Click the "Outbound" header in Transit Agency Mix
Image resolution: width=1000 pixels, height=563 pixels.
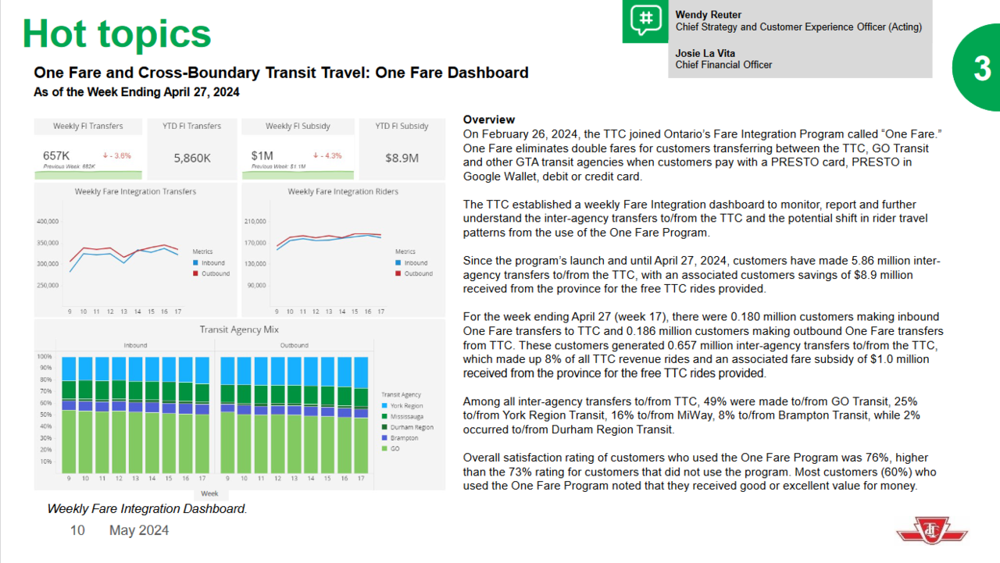pos(294,345)
